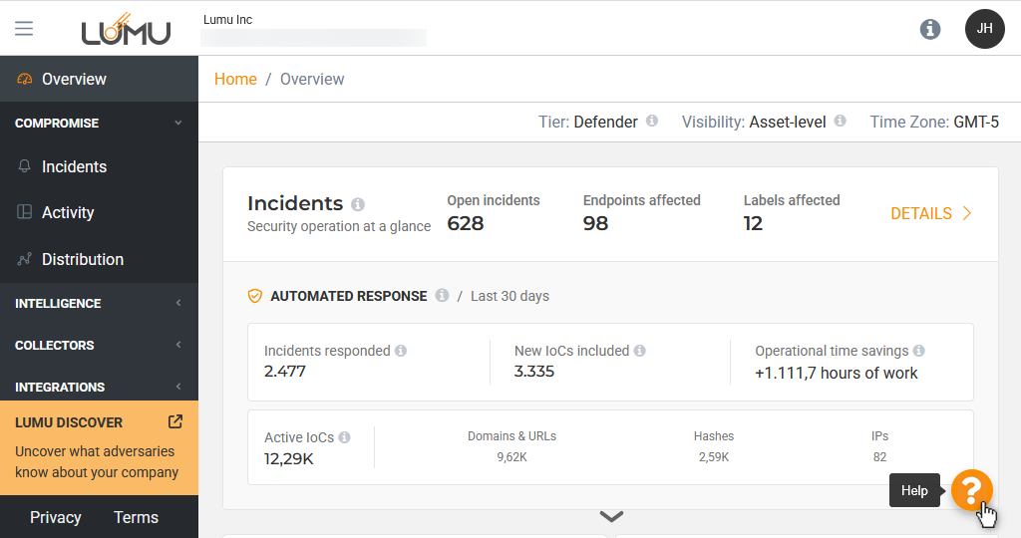Go to Distribution in the sidebar
The image size is (1021, 538).
[82, 259]
